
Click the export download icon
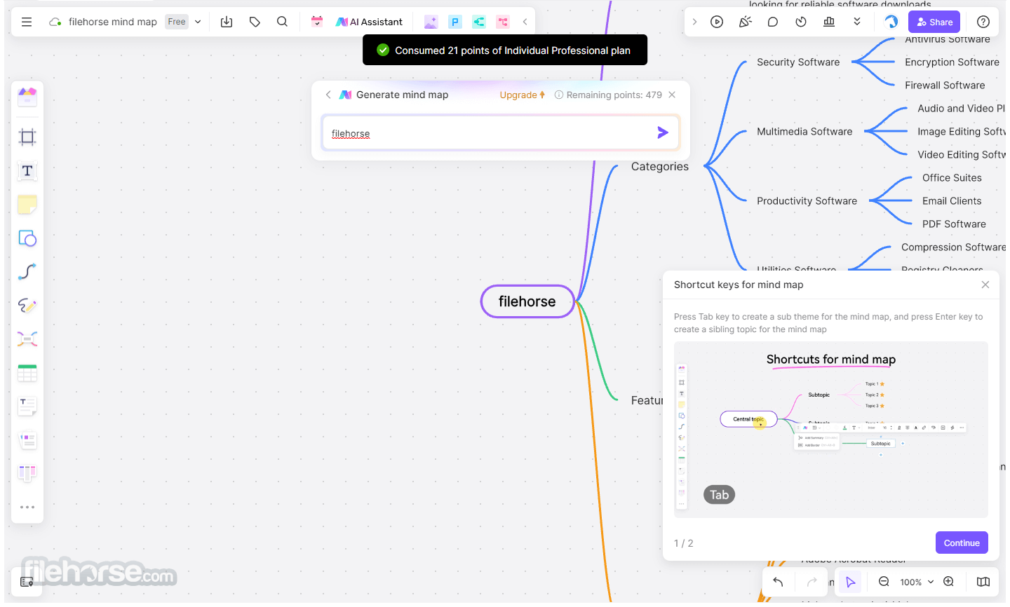coord(227,22)
